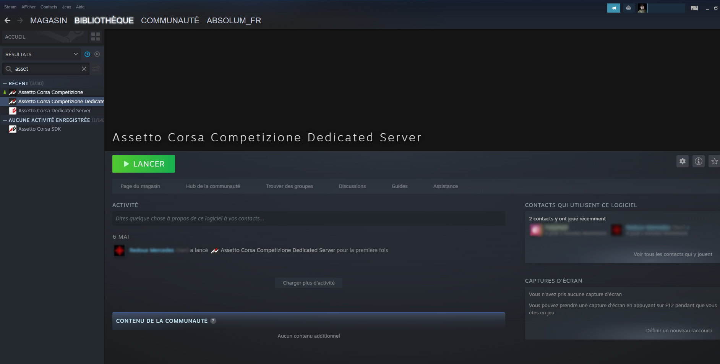Click the Contenu de la communauté help icon

(213, 321)
